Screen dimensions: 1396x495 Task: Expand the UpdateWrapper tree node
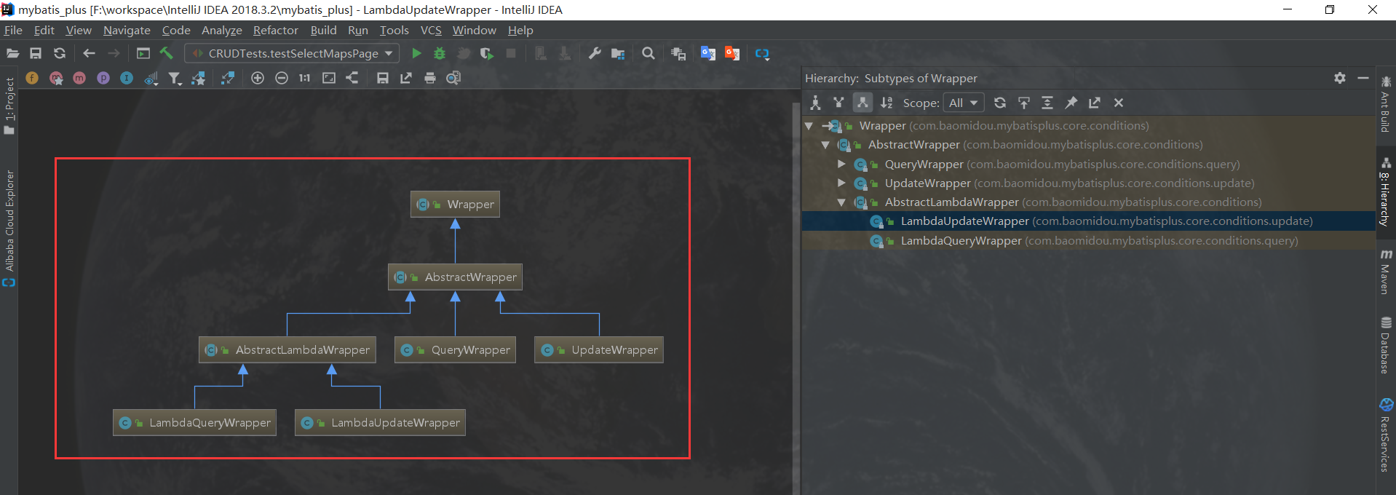[x=841, y=183]
